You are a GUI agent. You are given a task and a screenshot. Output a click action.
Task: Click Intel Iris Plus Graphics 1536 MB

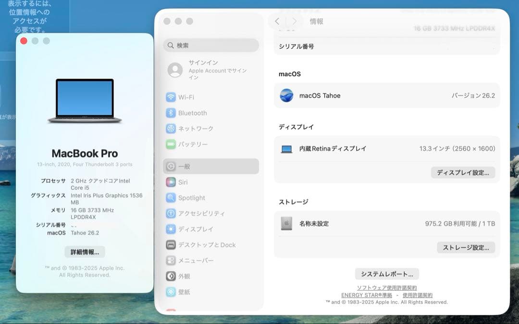point(107,199)
